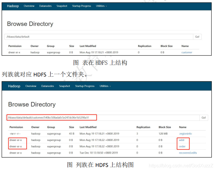This screenshot has width=216, height=171.
Task: Click Permission header in upper table
Action: click(x=15, y=46)
